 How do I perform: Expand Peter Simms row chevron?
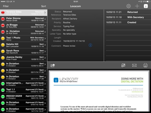pyautogui.click(x=45, y=19)
